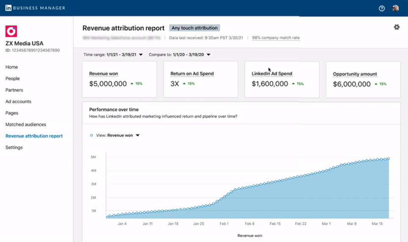Click the Business Manager header title
The width and height of the screenshot is (408, 242).
(39, 8)
